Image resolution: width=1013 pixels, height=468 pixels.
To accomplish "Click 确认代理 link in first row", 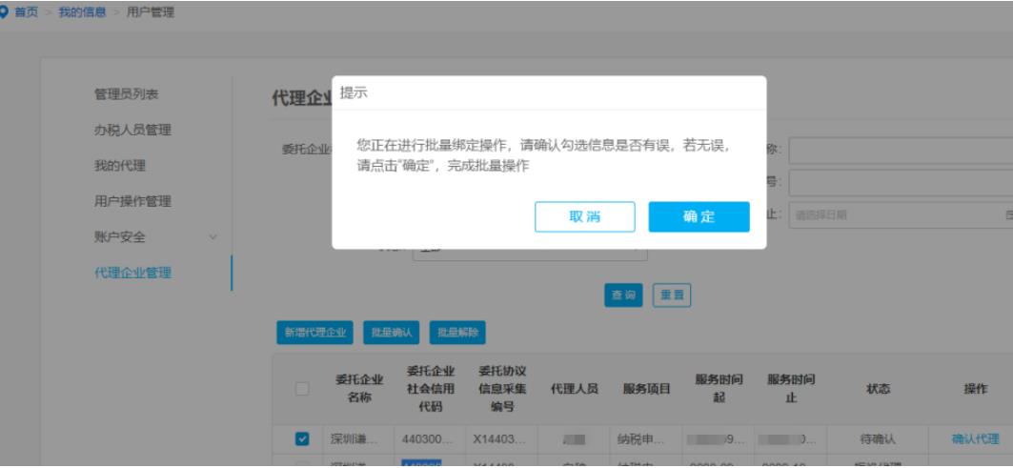I will click(x=975, y=438).
